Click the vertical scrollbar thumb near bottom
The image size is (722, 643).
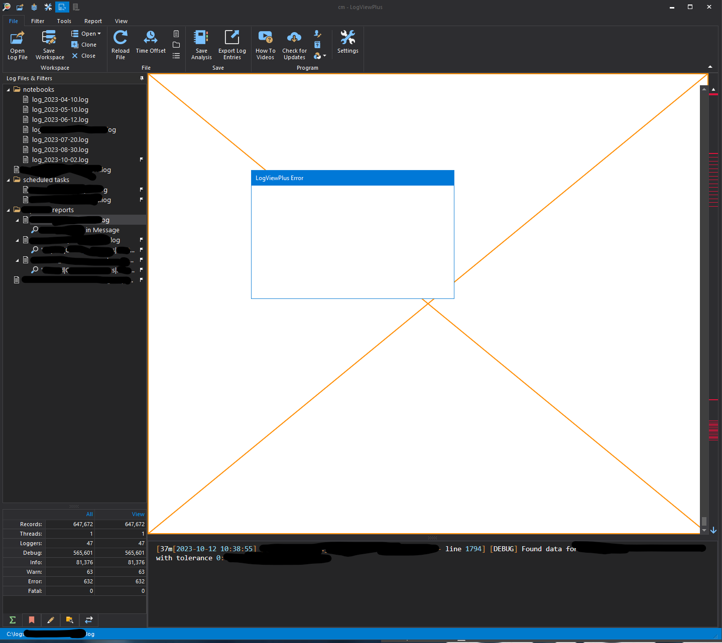click(x=704, y=521)
